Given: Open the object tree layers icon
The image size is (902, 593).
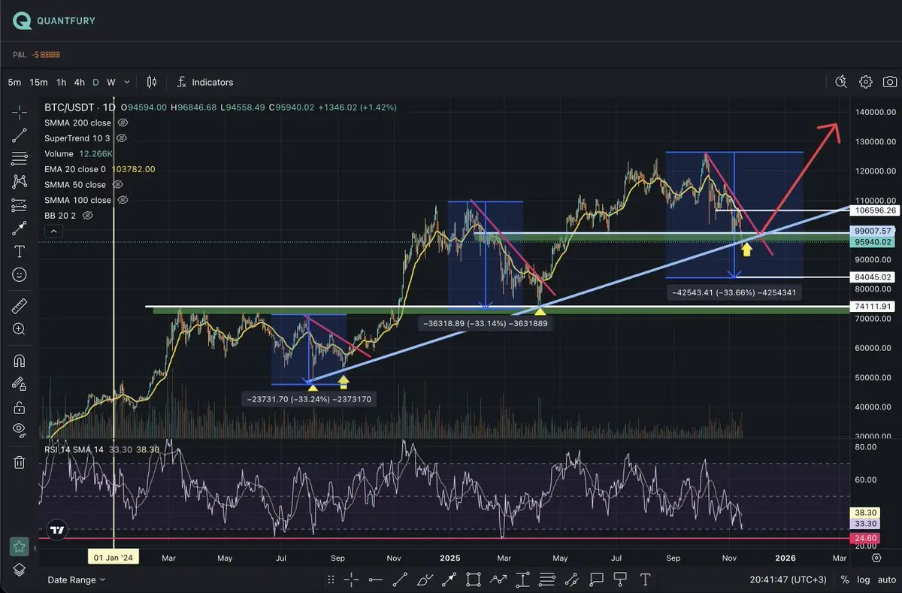Looking at the screenshot, I should pyautogui.click(x=20, y=569).
